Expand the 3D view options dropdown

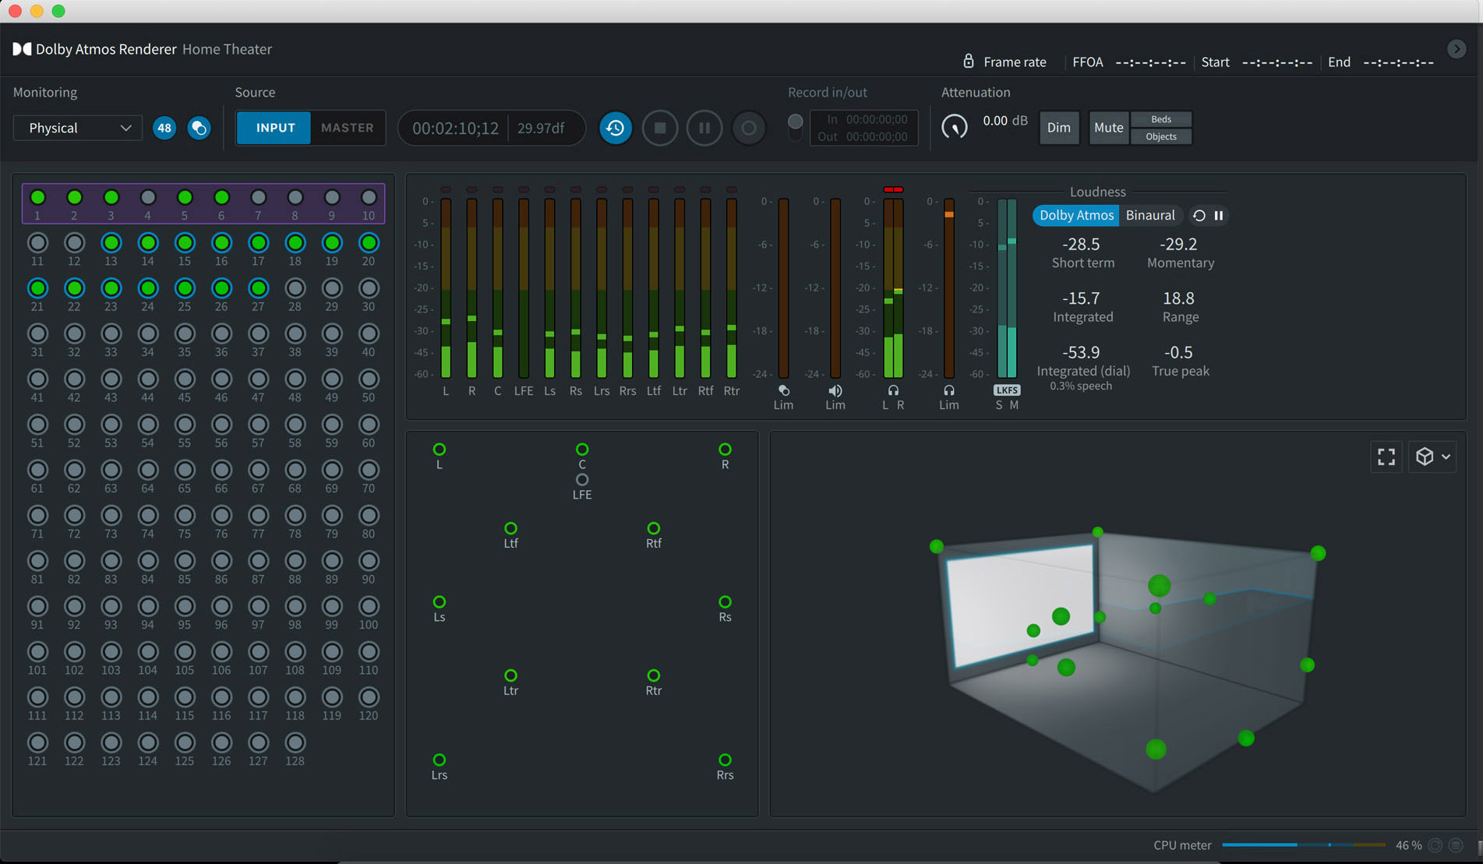tap(1432, 457)
